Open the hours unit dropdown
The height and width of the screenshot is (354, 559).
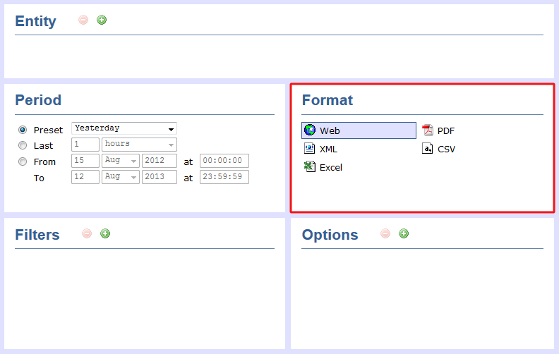click(x=139, y=144)
